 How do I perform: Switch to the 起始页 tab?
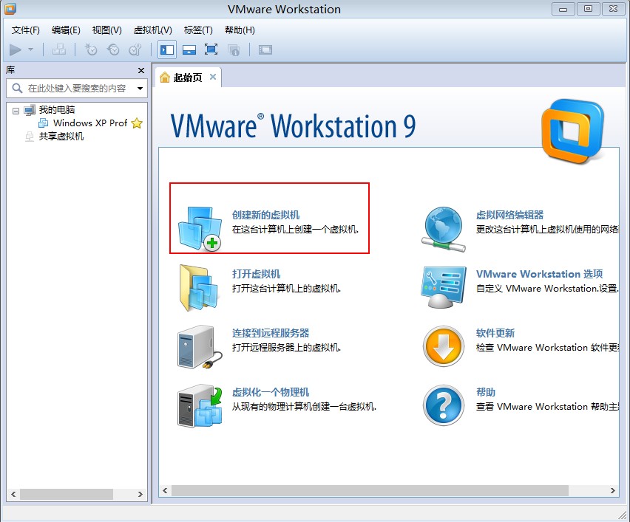point(187,78)
